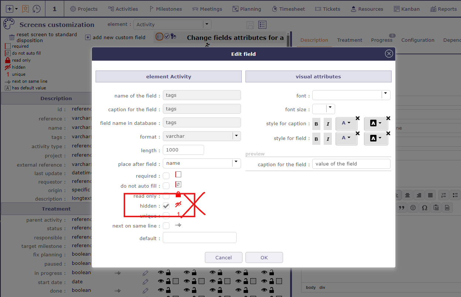Open the recent history clock icon
Viewport: 461px width, 297px height.
[37, 9]
